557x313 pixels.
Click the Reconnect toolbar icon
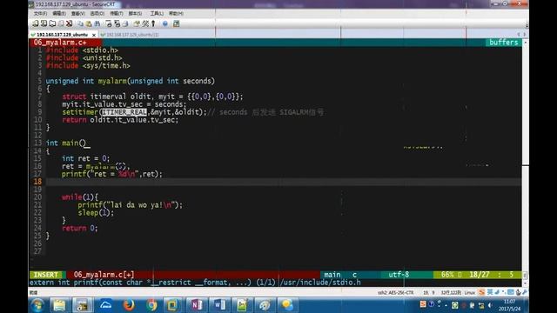(61, 23)
